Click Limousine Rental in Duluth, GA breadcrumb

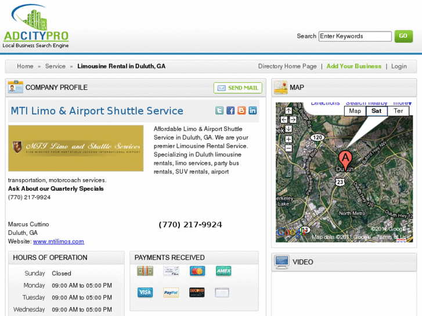tap(121, 66)
